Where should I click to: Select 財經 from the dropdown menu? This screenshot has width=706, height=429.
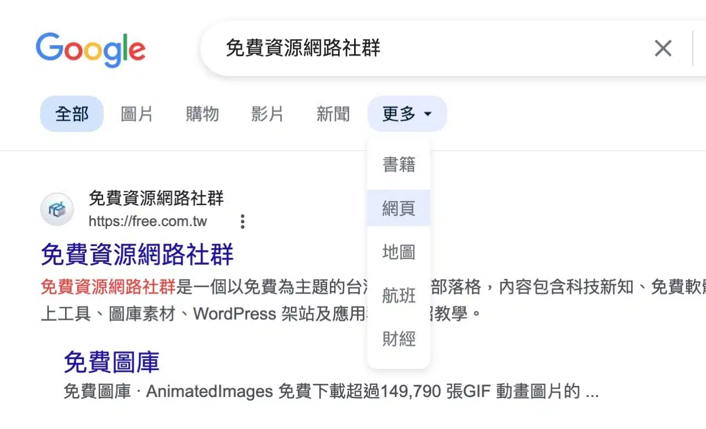[x=398, y=339]
